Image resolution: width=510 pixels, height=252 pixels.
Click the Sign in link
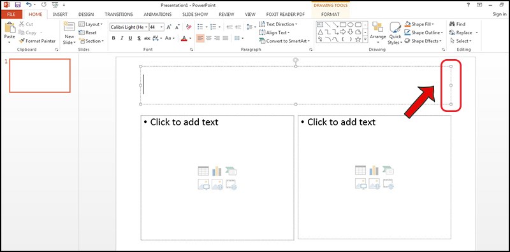point(499,14)
